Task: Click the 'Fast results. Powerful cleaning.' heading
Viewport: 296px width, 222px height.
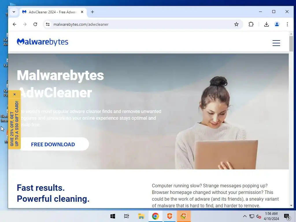Action: [x=53, y=193]
